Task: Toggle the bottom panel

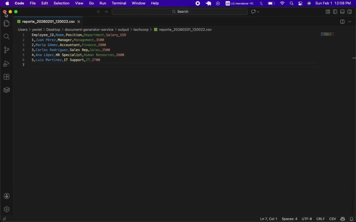Action: tap(342, 12)
